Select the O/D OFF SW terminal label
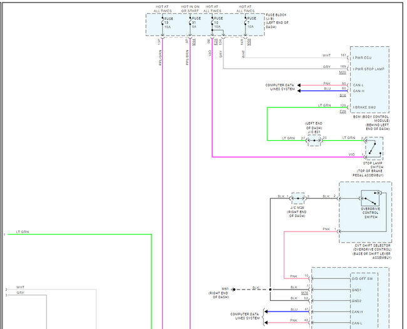This screenshot has width=407, height=329. (x=363, y=279)
